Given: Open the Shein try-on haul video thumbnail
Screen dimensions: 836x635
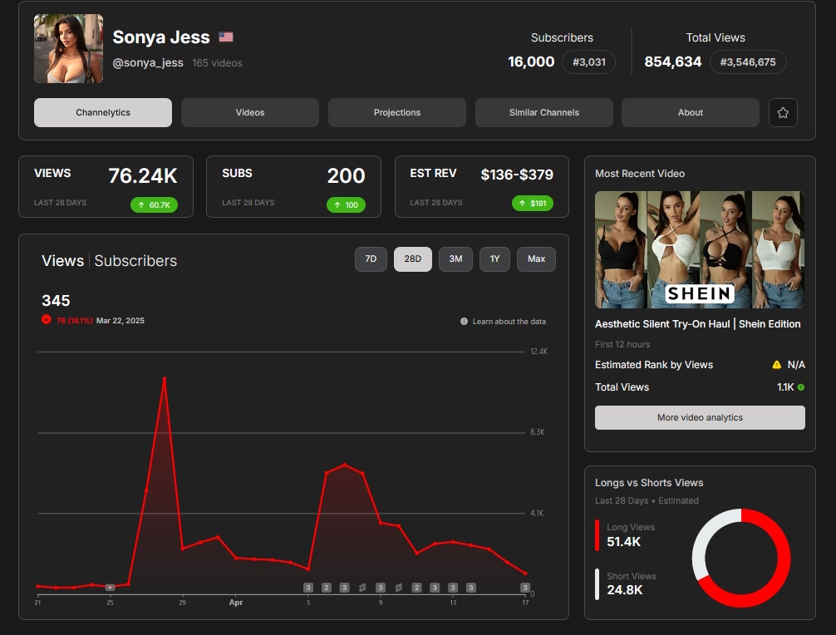Looking at the screenshot, I should point(700,249).
